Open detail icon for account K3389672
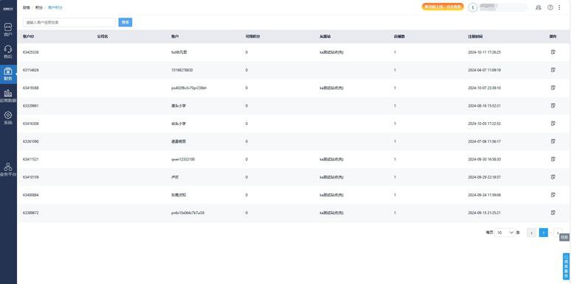The image size is (571, 284). pyautogui.click(x=553, y=213)
